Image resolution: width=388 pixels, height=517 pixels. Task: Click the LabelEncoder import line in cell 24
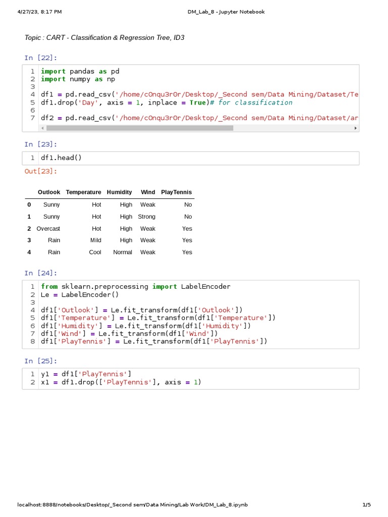[x=135, y=287]
